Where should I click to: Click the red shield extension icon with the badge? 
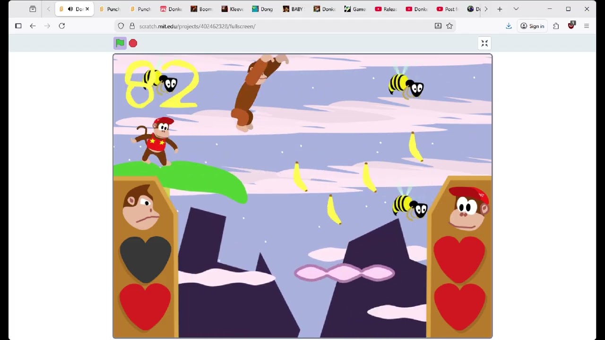pos(571,25)
